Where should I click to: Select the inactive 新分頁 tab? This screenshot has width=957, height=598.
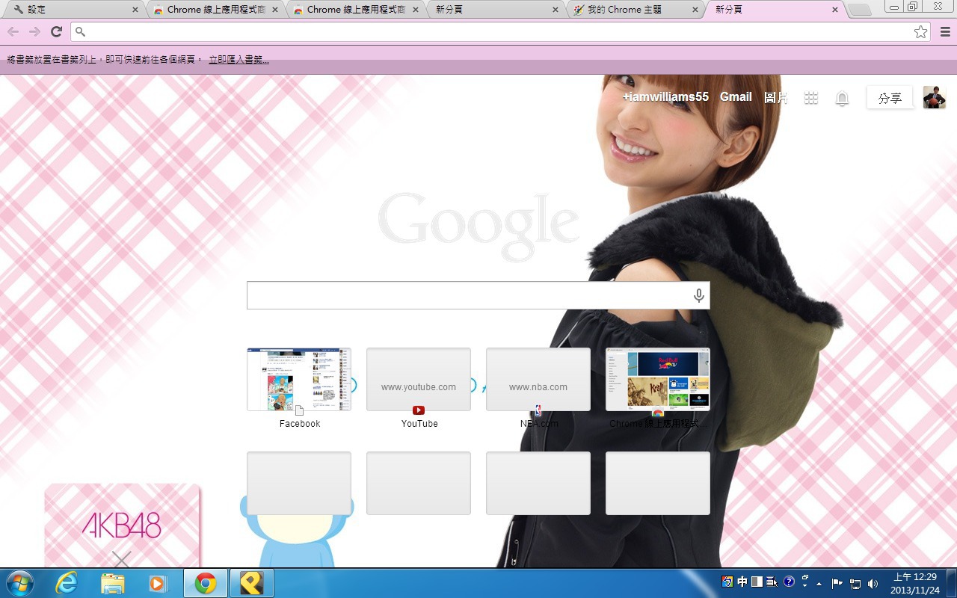click(495, 10)
